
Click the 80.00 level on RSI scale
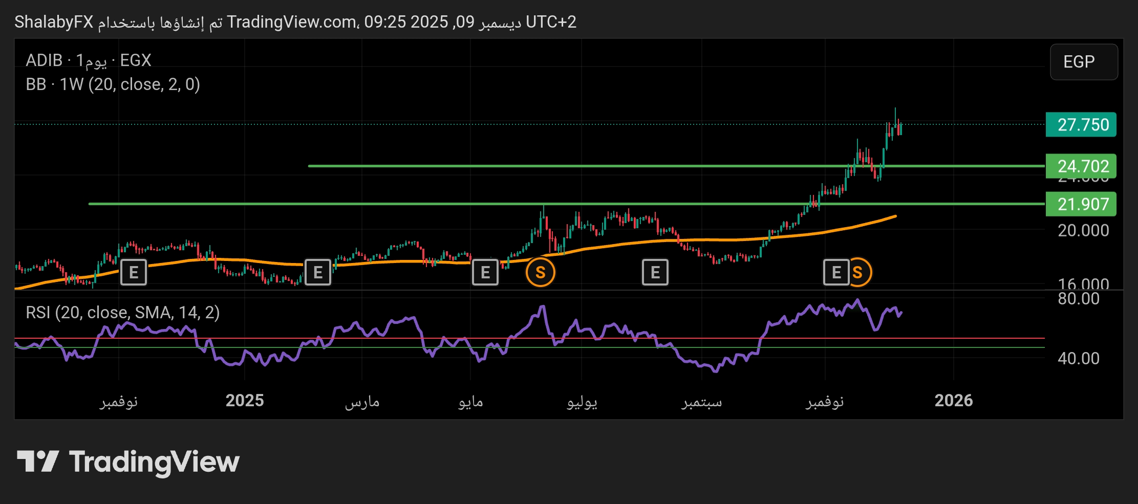coord(1078,299)
